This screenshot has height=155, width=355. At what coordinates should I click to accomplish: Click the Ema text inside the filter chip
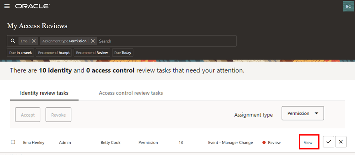(x=24, y=41)
